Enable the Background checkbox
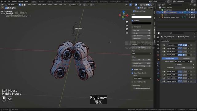Screen dimensions: 197x111 [132, 27]
